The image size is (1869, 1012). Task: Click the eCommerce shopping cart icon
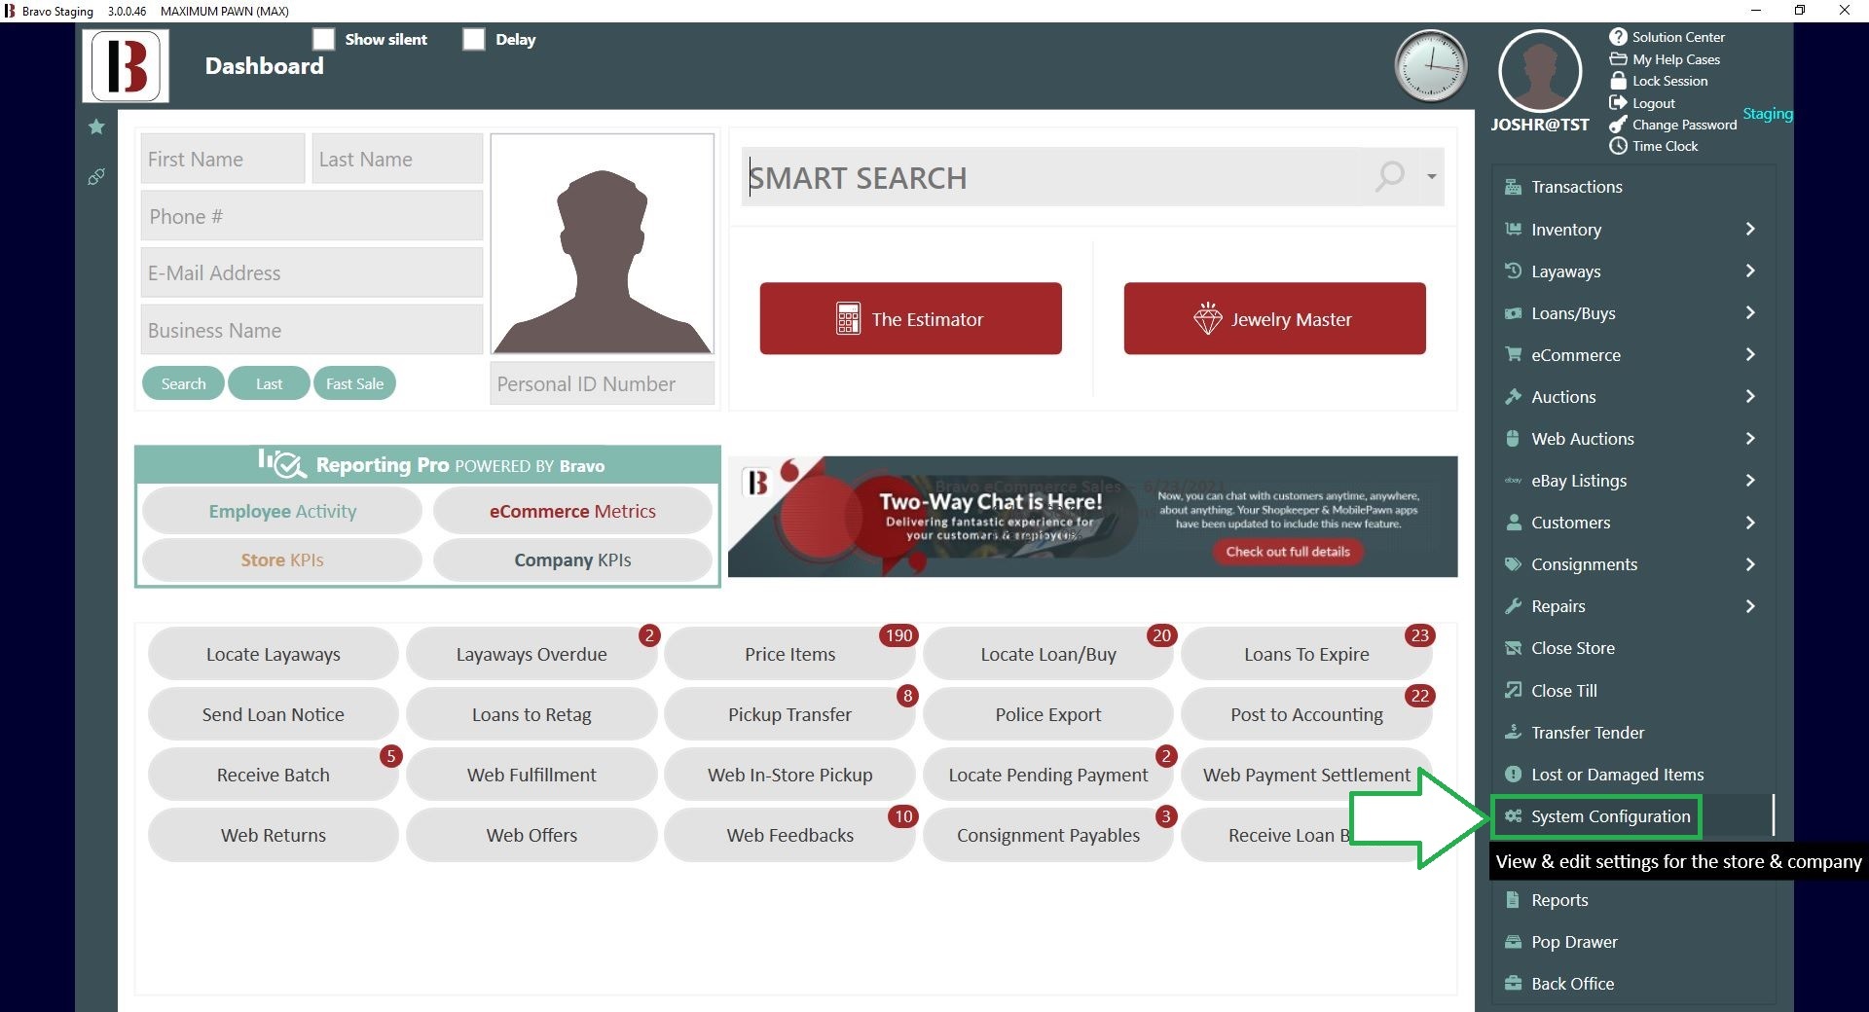click(x=1513, y=354)
